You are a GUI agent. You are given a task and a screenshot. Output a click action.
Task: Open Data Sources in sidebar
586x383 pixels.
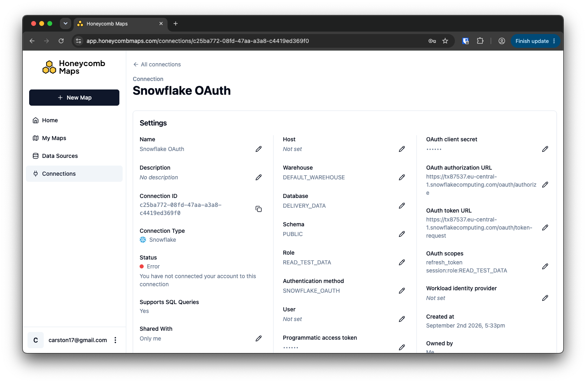pos(74,156)
